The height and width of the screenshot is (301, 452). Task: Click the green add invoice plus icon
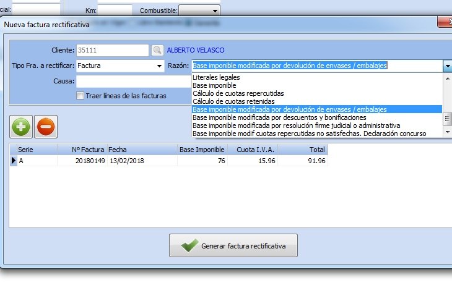(x=21, y=127)
